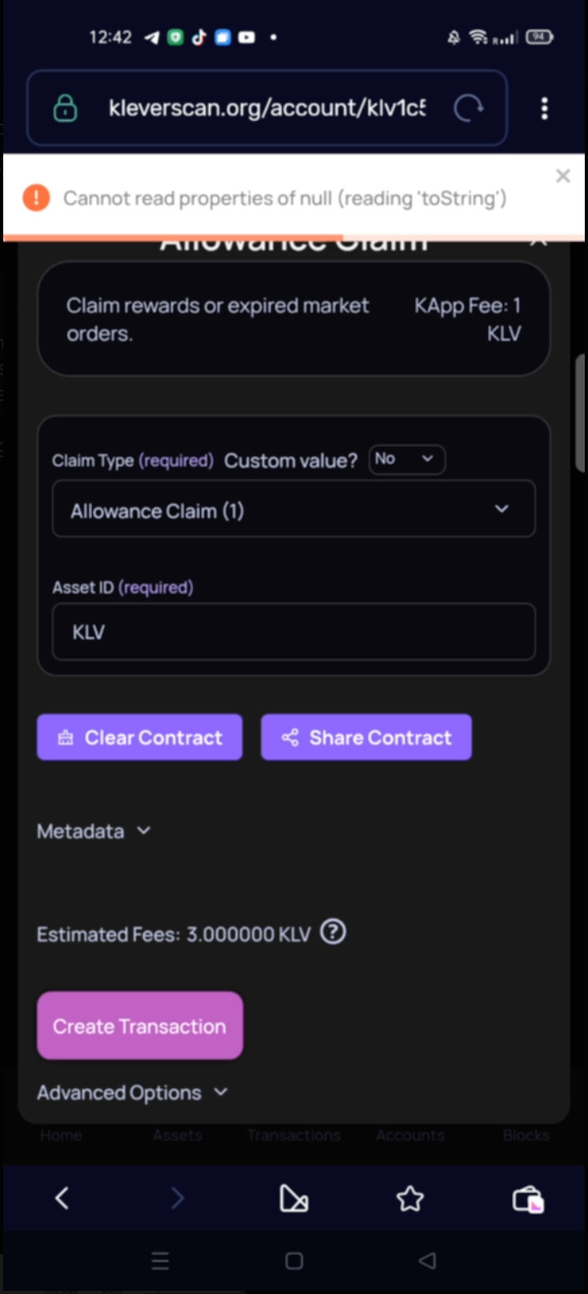Viewport: 588px width, 1294px height.
Task: Reload the page with refresh icon
Action: [x=468, y=107]
